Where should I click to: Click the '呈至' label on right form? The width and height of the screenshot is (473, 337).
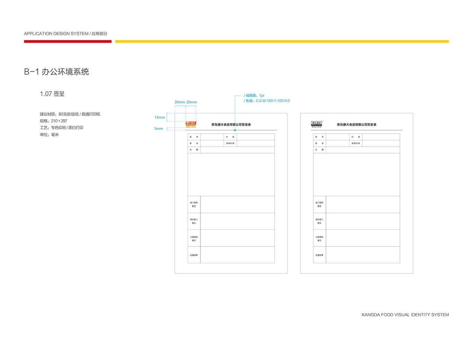click(x=319, y=137)
